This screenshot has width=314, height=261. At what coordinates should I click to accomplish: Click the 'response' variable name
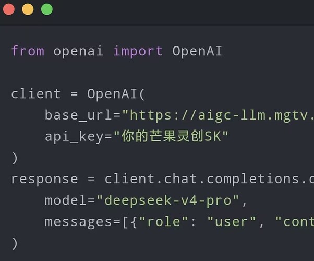coord(44,179)
